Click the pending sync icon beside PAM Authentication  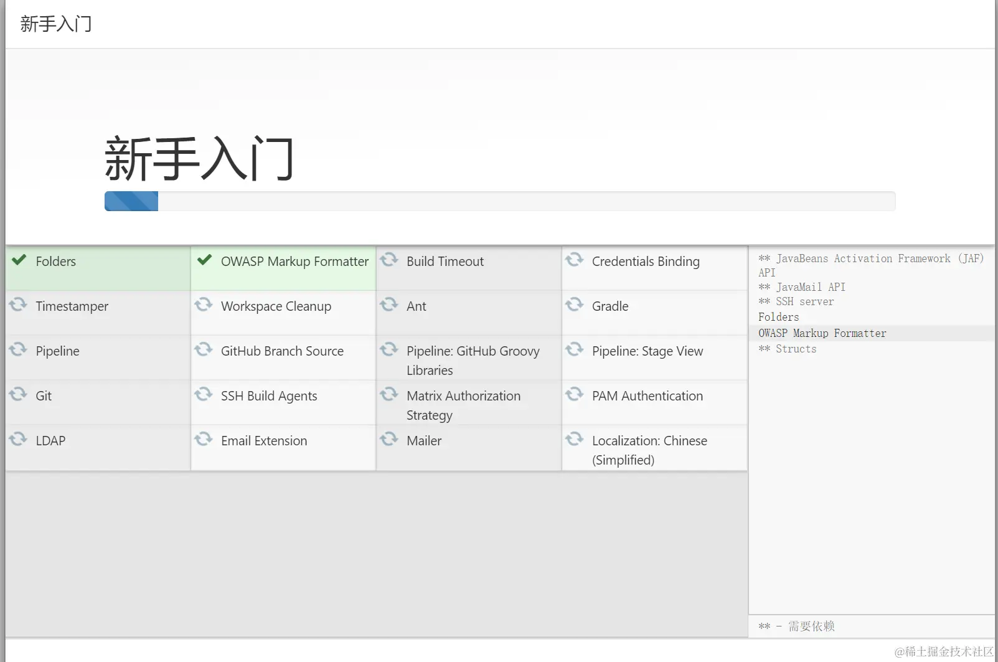click(x=575, y=394)
